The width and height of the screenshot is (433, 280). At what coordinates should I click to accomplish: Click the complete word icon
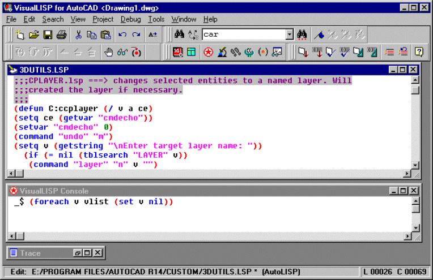[152, 35]
